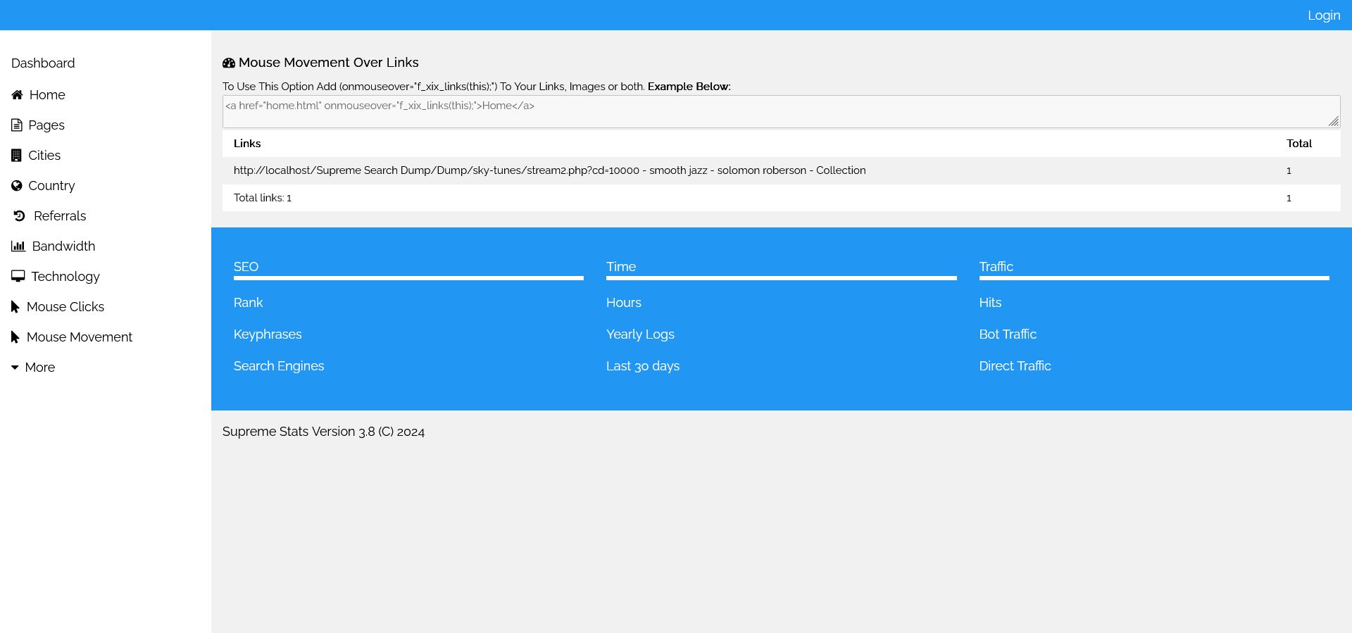The image size is (1352, 633).
Task: Click the Mouse Clicks cursor icon
Action: click(15, 307)
